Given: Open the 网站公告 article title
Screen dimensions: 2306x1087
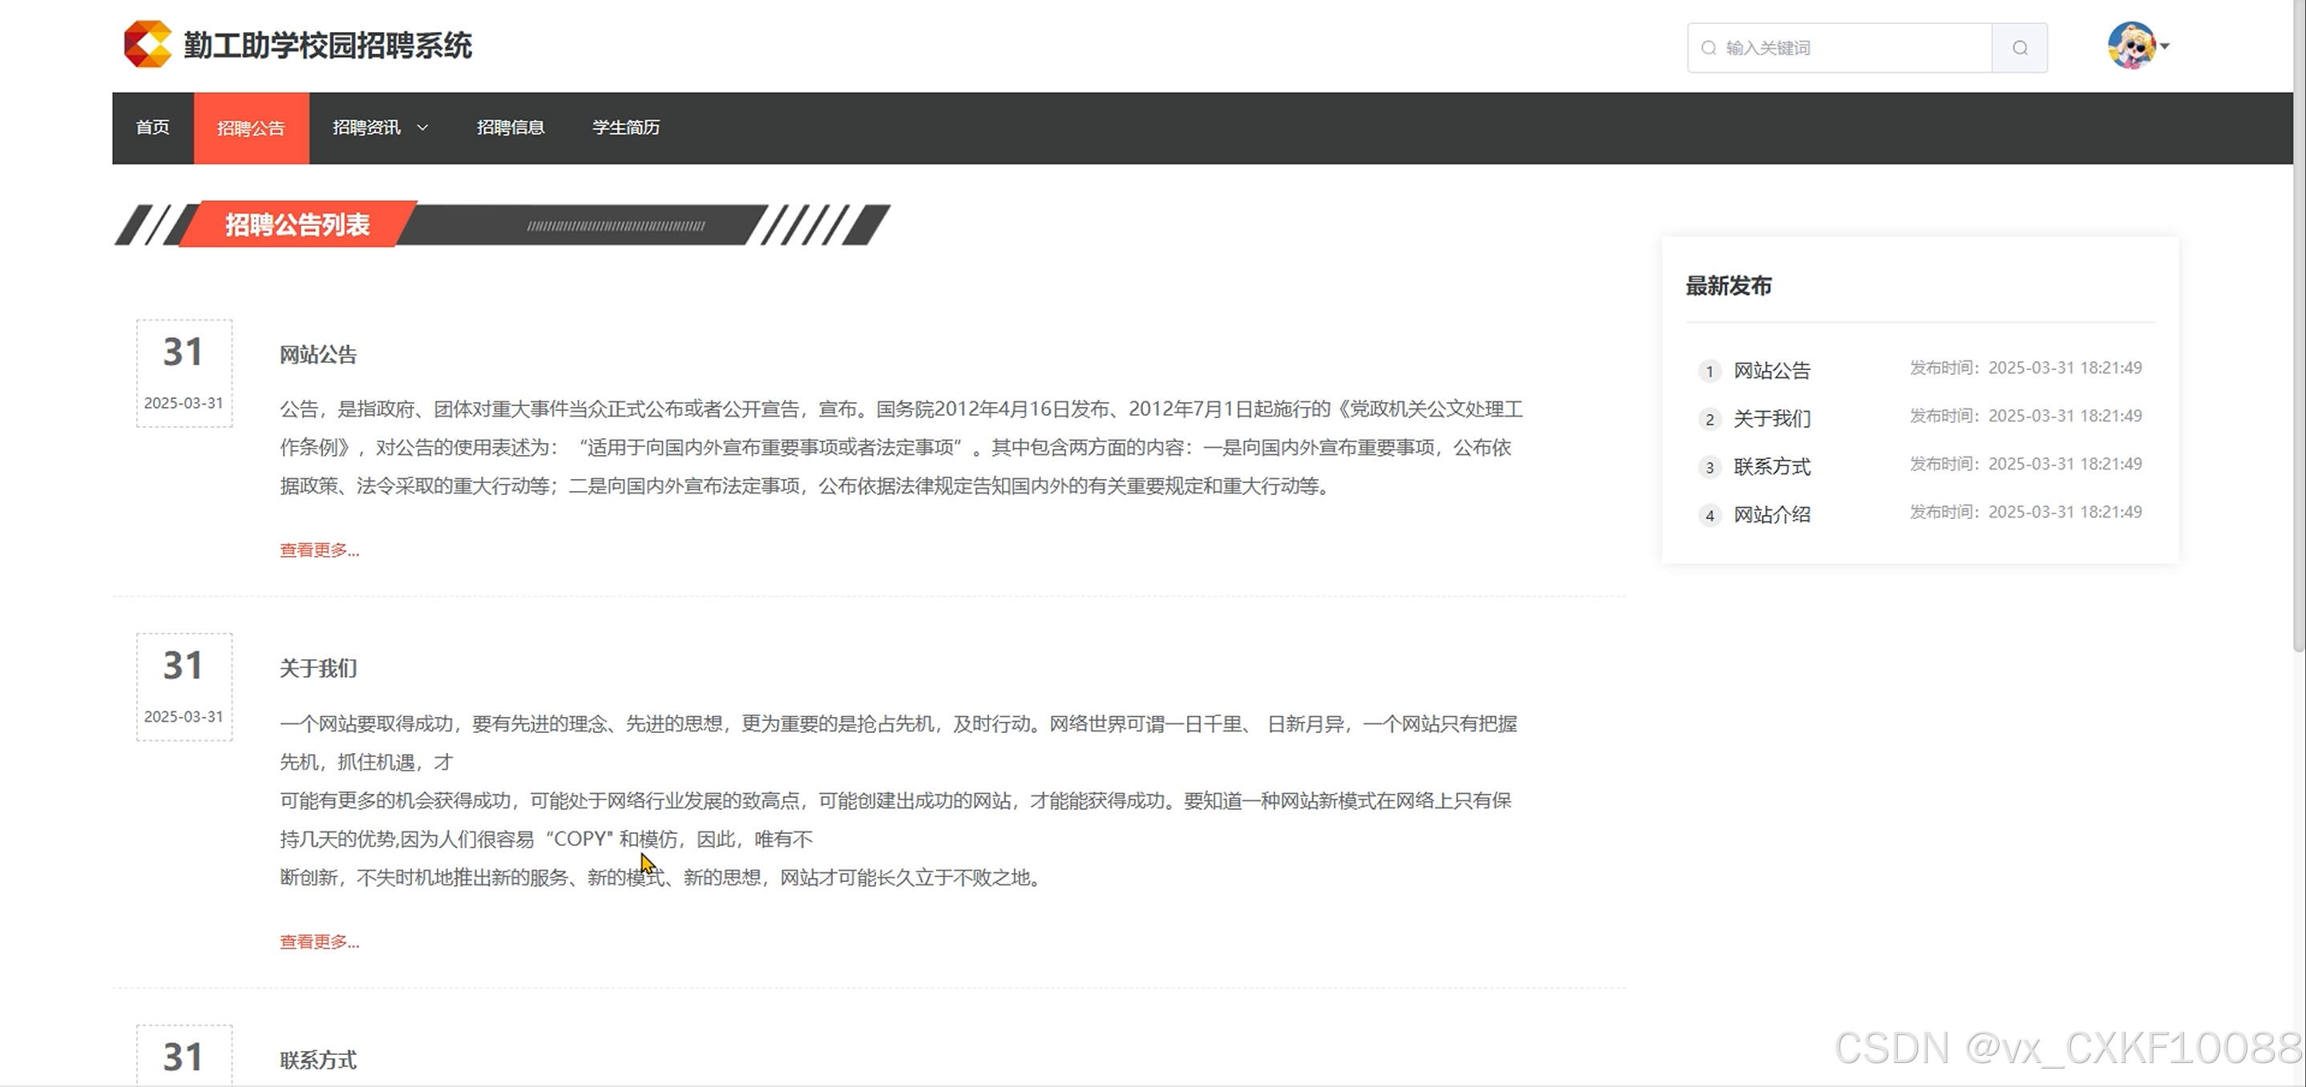Looking at the screenshot, I should tap(317, 355).
